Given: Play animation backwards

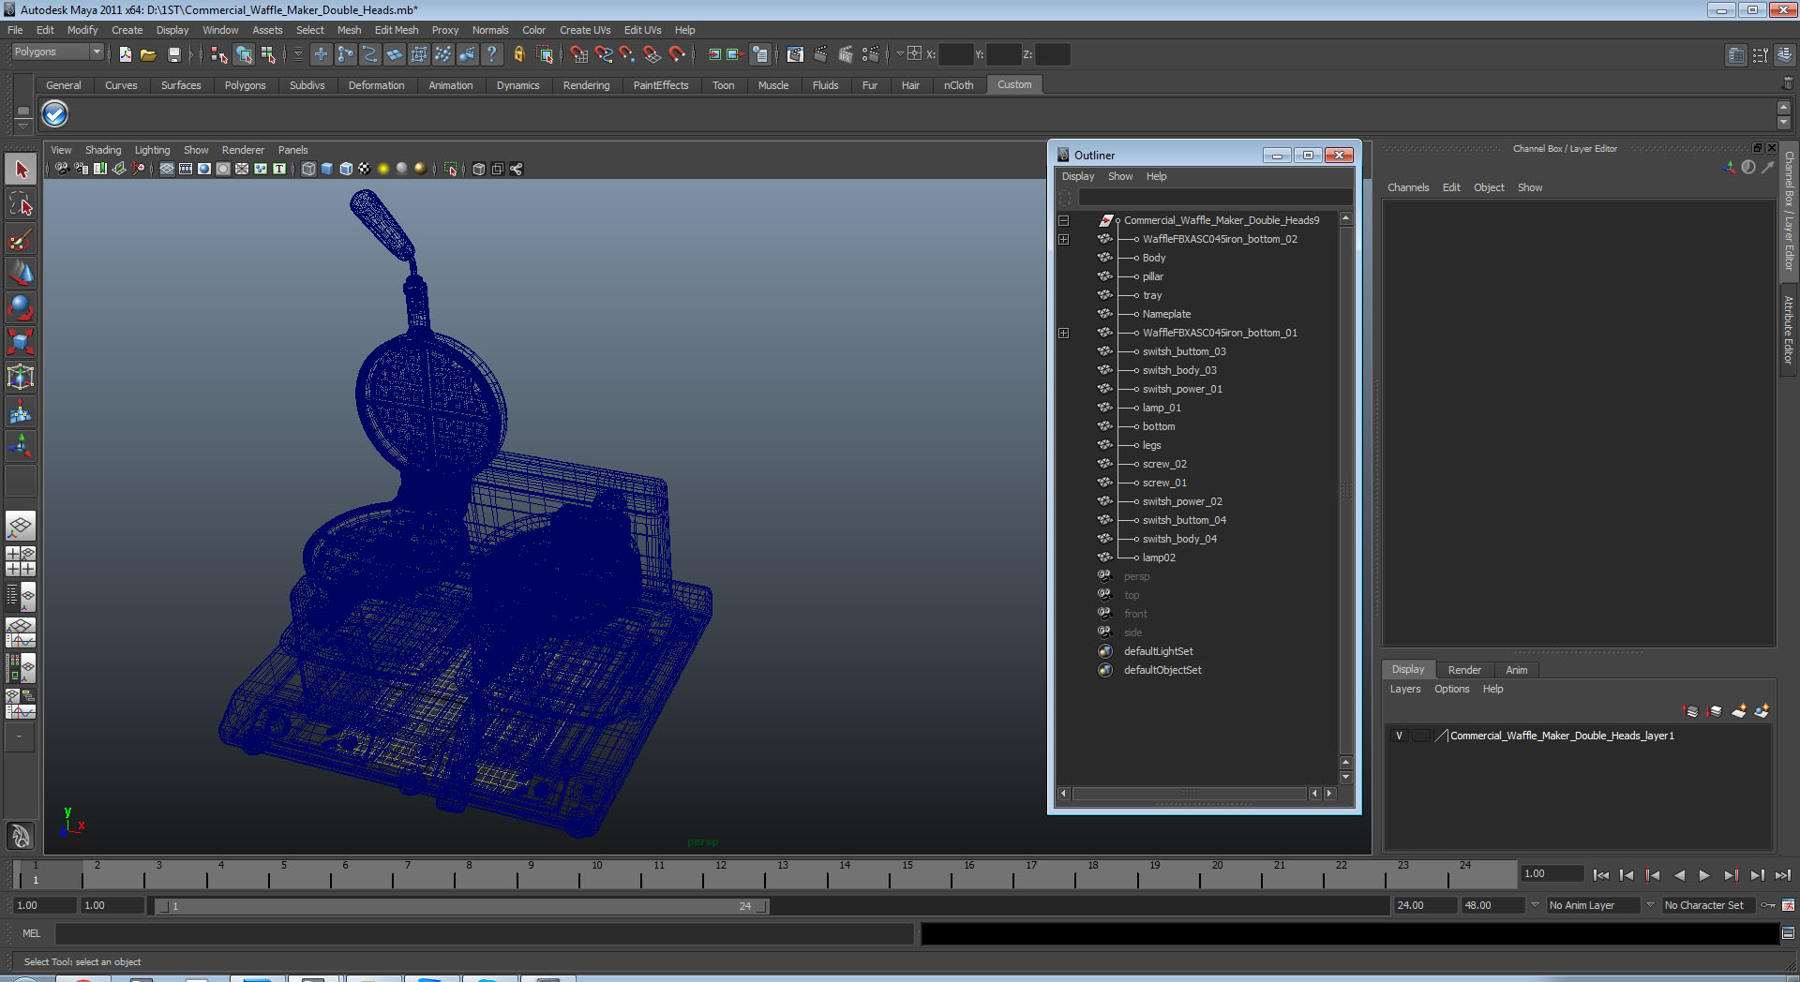Looking at the screenshot, I should [x=1679, y=875].
